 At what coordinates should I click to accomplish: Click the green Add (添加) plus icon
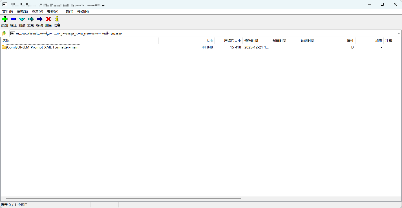point(5,19)
